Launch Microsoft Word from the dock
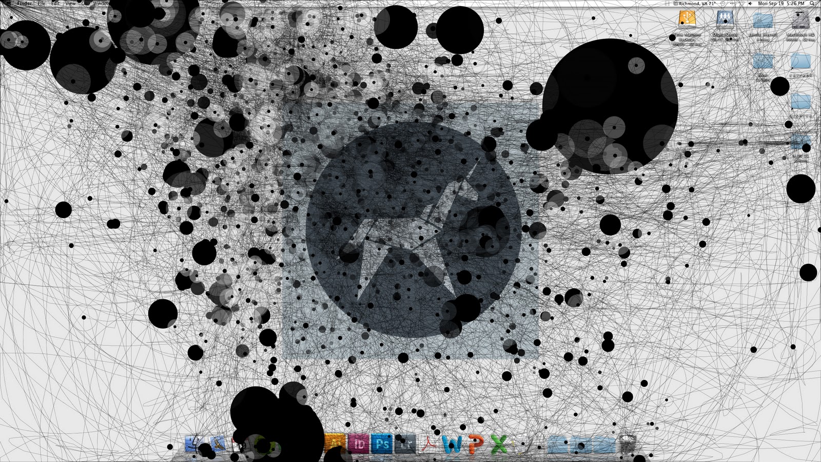The image size is (821, 462). 452,444
